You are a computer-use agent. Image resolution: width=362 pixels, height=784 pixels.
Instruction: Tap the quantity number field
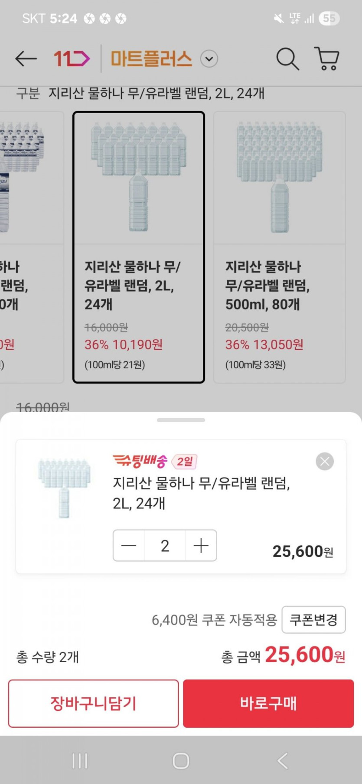click(165, 546)
